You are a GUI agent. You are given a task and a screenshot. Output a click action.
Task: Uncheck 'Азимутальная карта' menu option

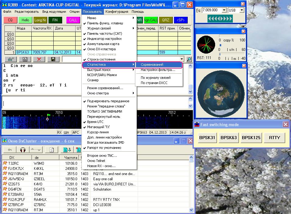tap(103, 44)
